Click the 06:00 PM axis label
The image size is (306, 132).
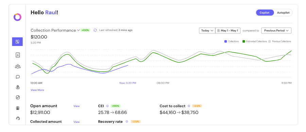(x=163, y=83)
